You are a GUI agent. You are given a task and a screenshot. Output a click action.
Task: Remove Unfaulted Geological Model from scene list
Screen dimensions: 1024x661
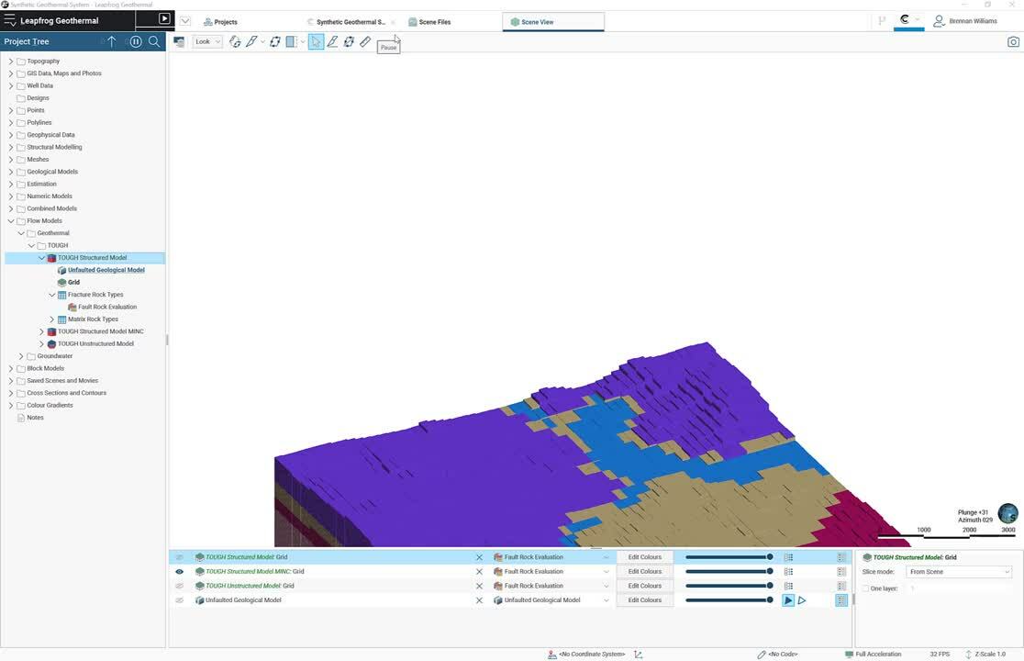click(x=479, y=600)
